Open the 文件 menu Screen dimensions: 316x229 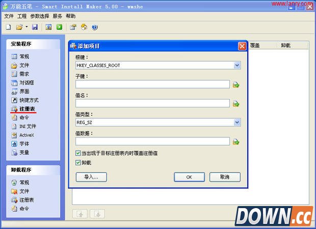[x=9, y=16]
